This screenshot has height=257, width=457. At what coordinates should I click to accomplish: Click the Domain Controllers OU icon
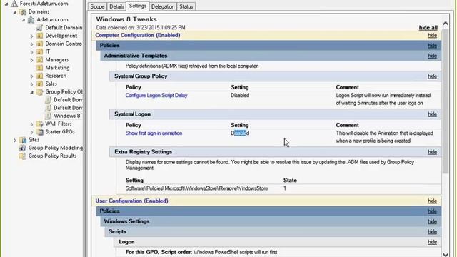(40, 44)
